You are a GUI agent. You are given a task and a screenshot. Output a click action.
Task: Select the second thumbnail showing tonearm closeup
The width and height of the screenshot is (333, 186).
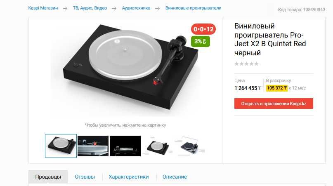tap(93, 146)
